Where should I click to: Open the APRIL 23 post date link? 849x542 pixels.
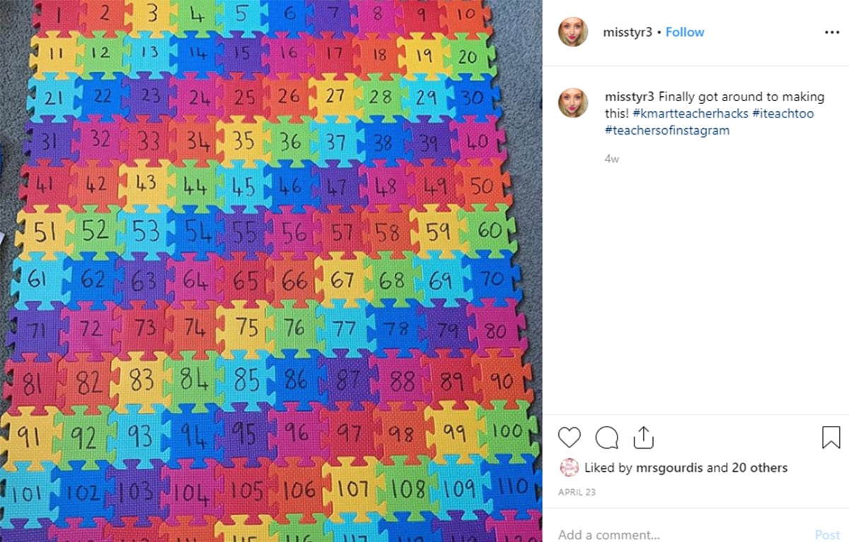tap(577, 491)
